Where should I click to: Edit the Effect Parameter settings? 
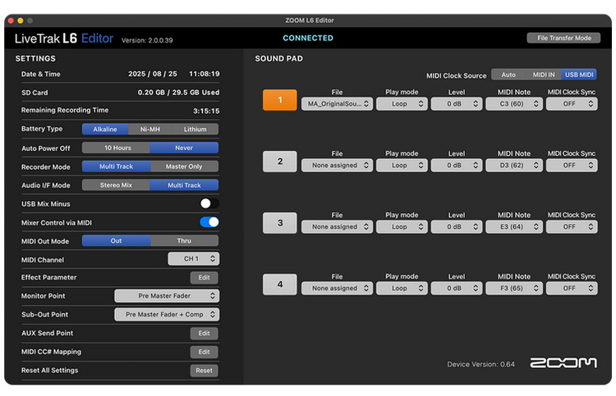[x=205, y=278]
